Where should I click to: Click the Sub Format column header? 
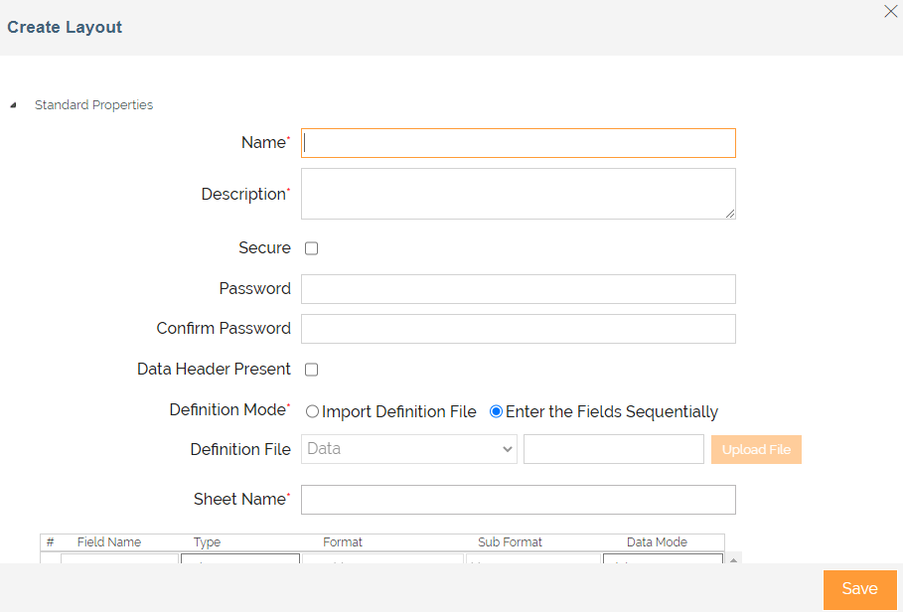(x=510, y=542)
